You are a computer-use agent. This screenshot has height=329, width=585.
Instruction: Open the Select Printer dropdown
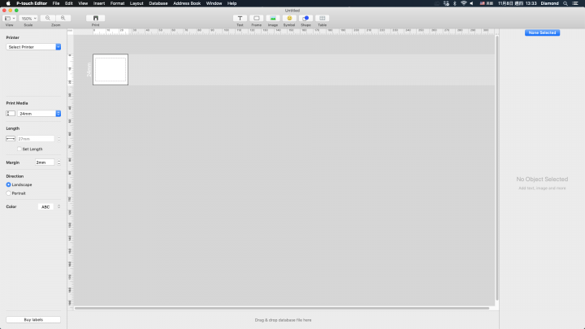(33, 47)
